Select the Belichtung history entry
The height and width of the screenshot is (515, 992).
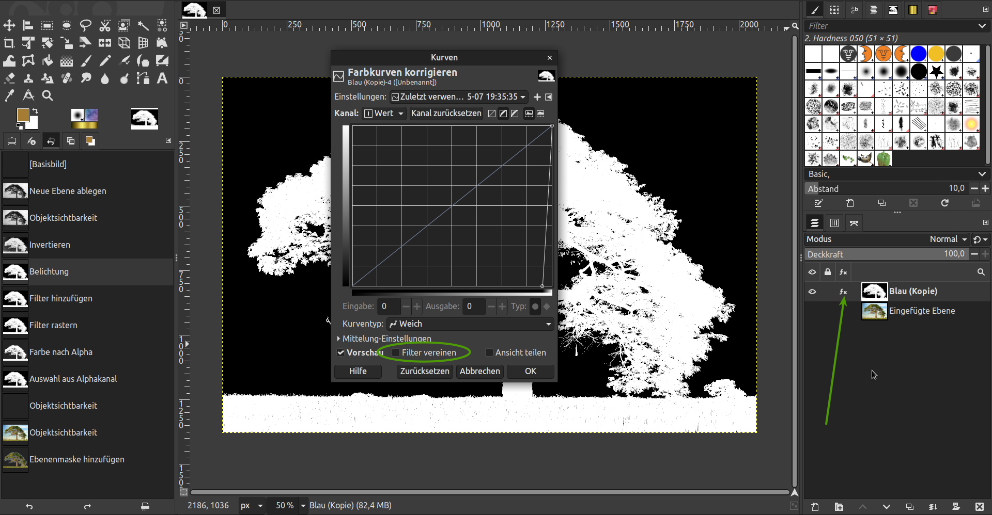87,272
